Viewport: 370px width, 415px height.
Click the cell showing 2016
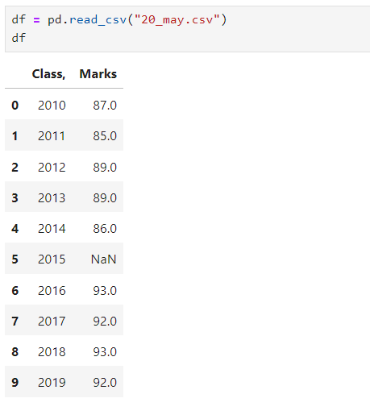tap(52, 290)
